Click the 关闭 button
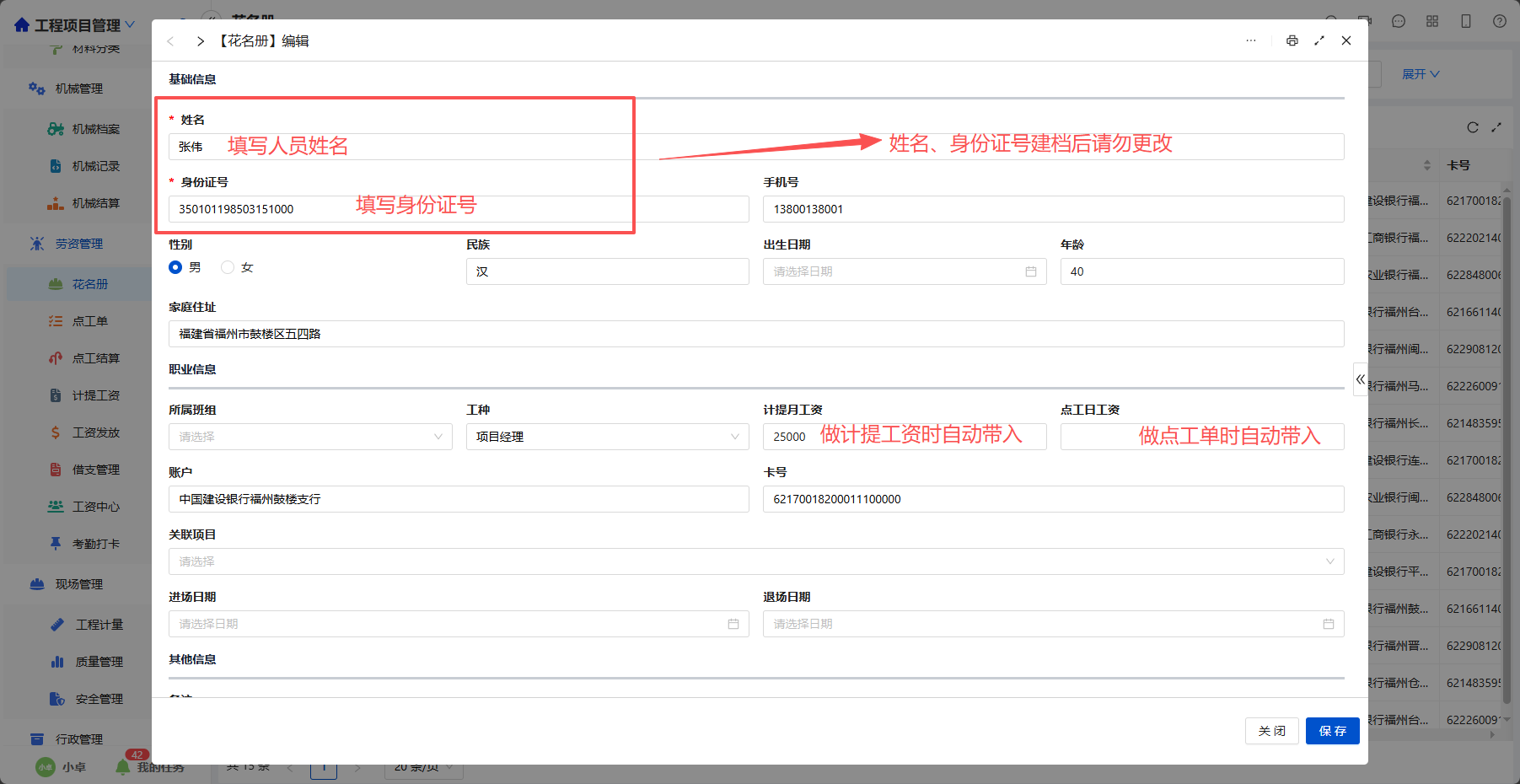The image size is (1520, 784). point(1271,731)
